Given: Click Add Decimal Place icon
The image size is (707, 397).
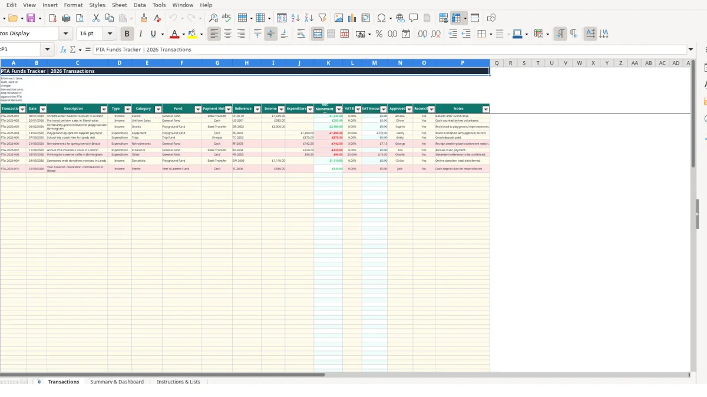Looking at the screenshot, I should click(422, 34).
